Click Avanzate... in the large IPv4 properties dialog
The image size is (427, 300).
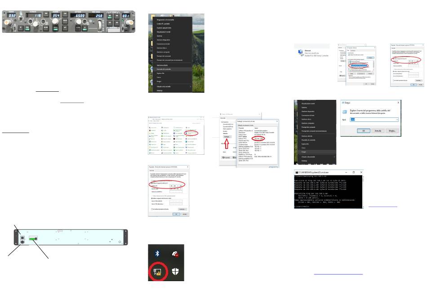pyautogui.click(x=182, y=209)
